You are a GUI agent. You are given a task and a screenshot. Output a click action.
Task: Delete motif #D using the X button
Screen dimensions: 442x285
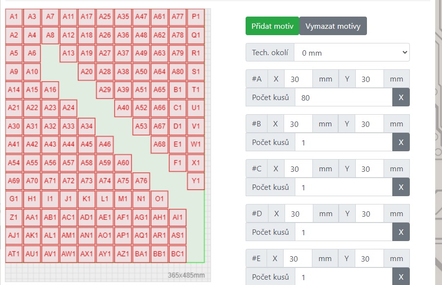401,232
